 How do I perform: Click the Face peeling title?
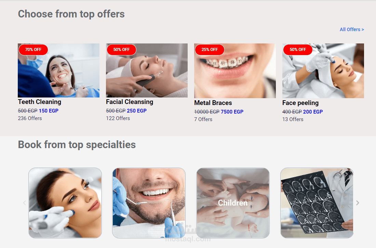click(x=300, y=103)
